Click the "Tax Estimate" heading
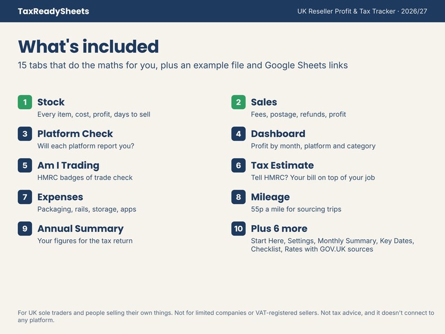 click(x=282, y=165)
